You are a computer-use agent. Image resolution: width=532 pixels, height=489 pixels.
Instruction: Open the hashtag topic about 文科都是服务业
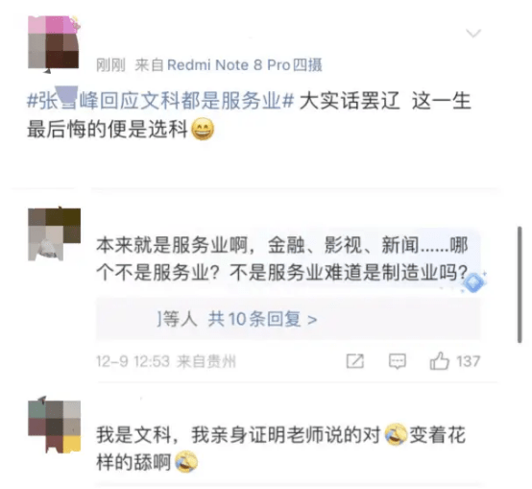(160, 101)
